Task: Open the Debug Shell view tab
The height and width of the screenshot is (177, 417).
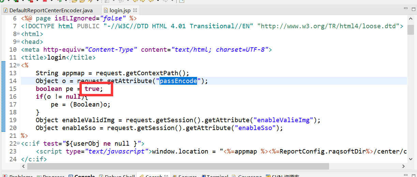Action: click(117, 176)
